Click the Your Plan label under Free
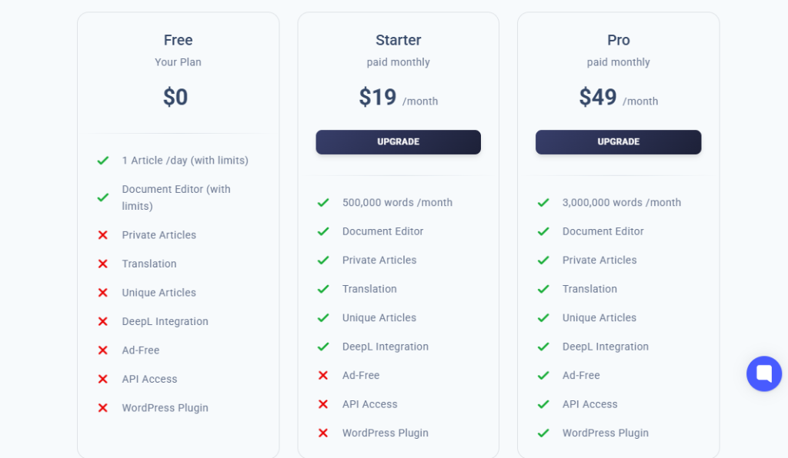Viewport: 788px width, 458px height. click(178, 62)
